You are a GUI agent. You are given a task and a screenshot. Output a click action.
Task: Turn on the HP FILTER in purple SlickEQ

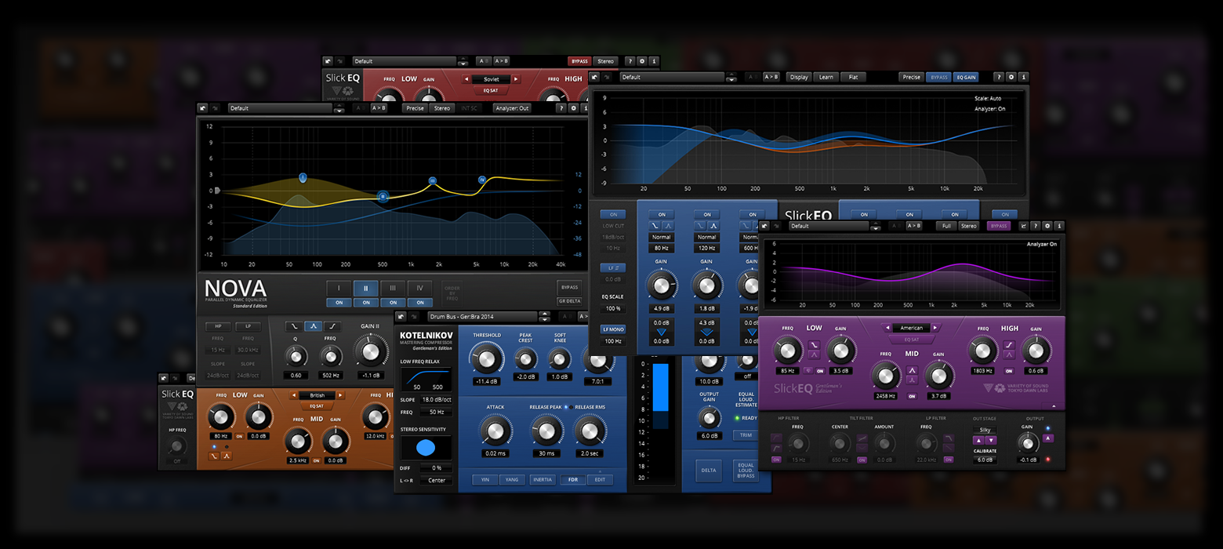pos(776,460)
